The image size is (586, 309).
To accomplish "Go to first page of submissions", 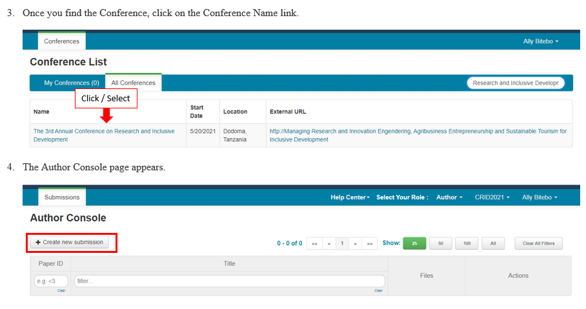I will pyautogui.click(x=314, y=243).
